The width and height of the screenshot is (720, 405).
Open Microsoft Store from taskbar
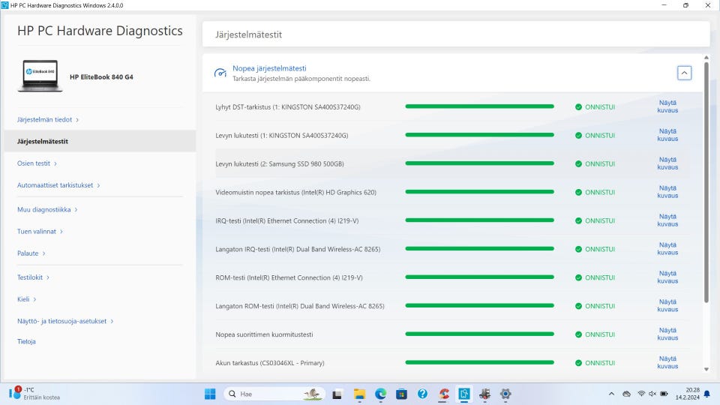coord(402,394)
